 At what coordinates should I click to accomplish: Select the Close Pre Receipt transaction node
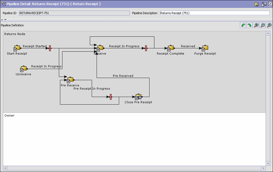click(139, 97)
